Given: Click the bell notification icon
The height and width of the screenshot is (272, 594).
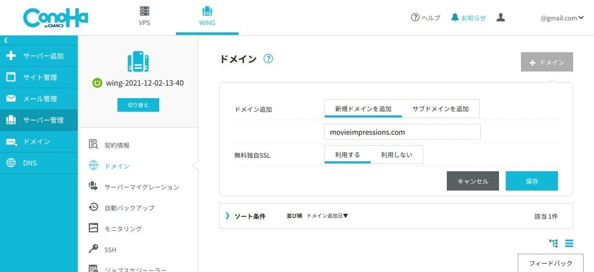Looking at the screenshot, I should (x=455, y=17).
